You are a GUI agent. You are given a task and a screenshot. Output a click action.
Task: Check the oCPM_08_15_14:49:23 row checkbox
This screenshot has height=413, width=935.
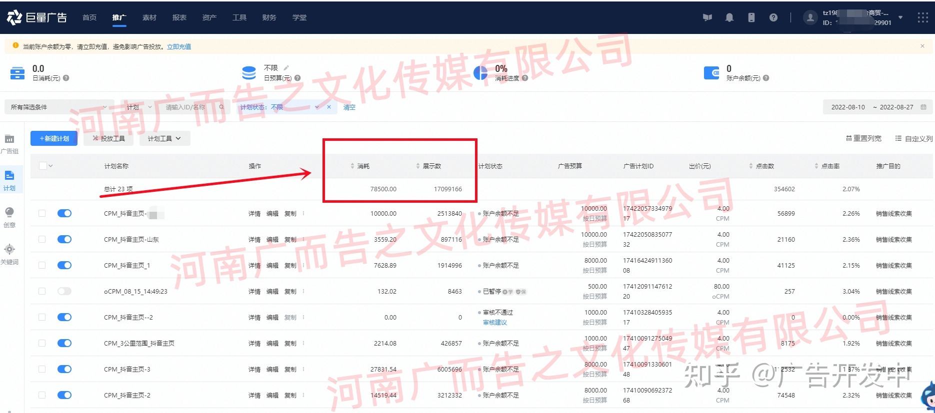(x=42, y=291)
